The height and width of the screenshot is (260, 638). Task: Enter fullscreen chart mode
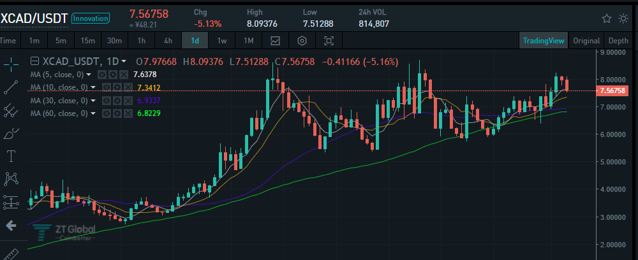point(329,41)
